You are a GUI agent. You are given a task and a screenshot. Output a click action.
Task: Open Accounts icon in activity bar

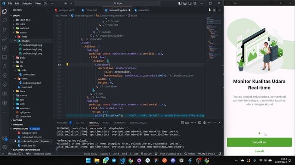pyautogui.click(x=5, y=138)
